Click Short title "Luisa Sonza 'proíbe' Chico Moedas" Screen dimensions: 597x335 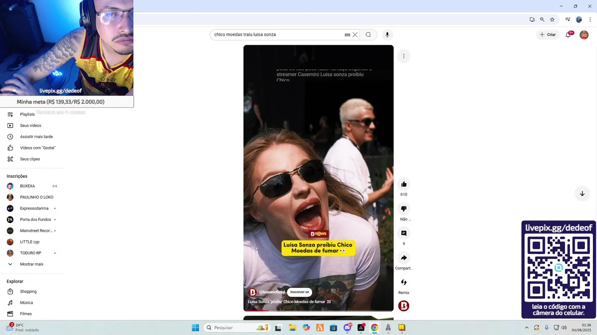tap(289, 302)
